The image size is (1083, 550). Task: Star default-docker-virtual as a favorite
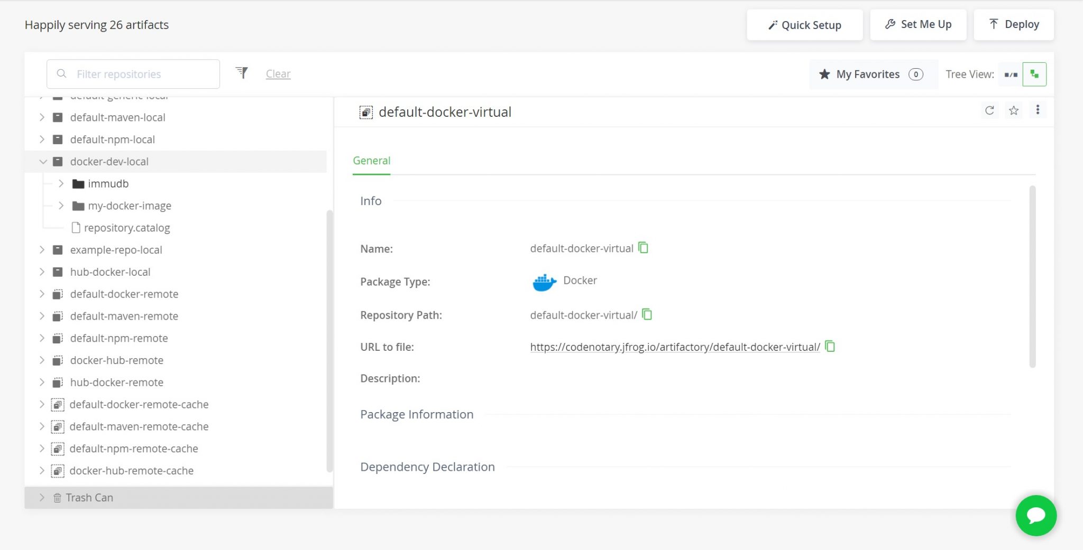(1014, 111)
